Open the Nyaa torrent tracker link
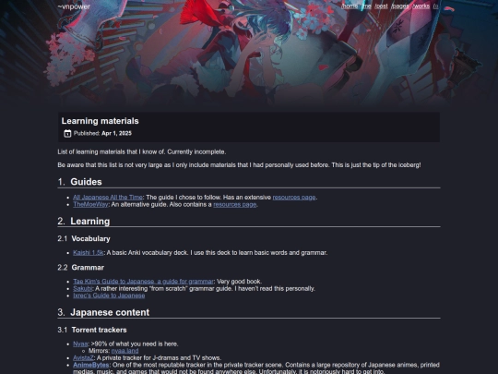The image size is (498, 374). point(80,344)
